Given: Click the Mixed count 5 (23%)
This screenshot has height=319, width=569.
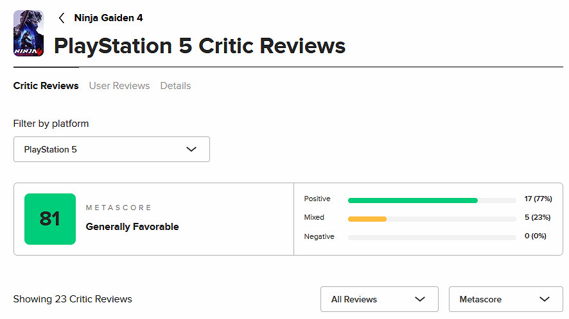Looking at the screenshot, I should 538,218.
